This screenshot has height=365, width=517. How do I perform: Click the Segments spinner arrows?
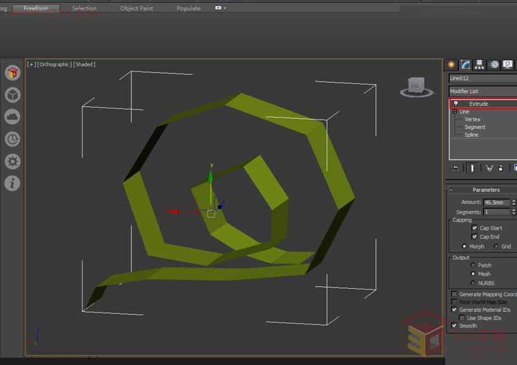pyautogui.click(x=514, y=212)
